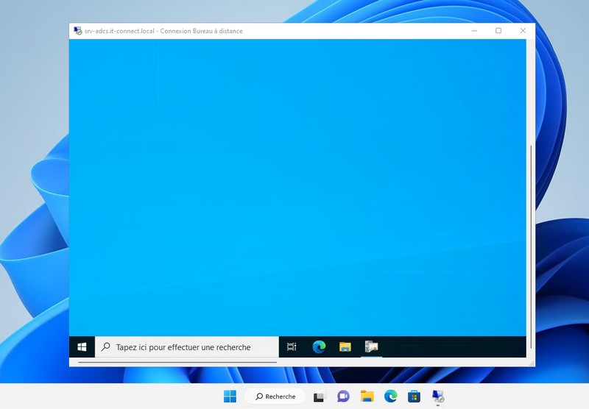Click the srv-adcs.it-connect.local title bar

click(x=294, y=31)
